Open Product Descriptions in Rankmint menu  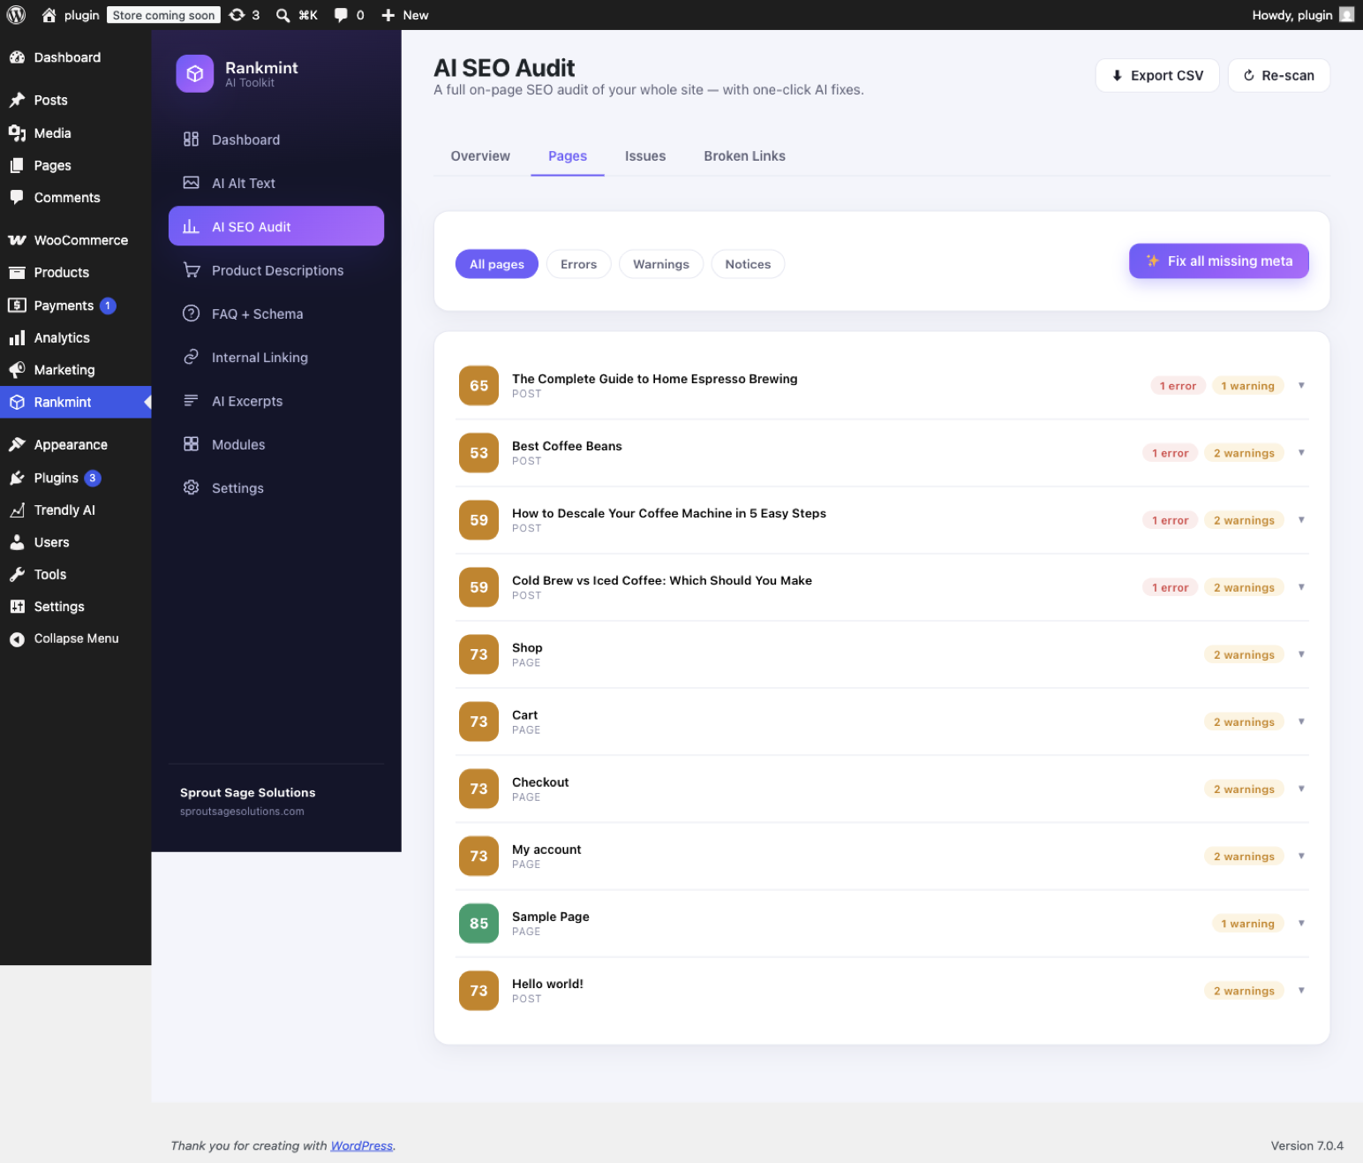click(x=276, y=270)
